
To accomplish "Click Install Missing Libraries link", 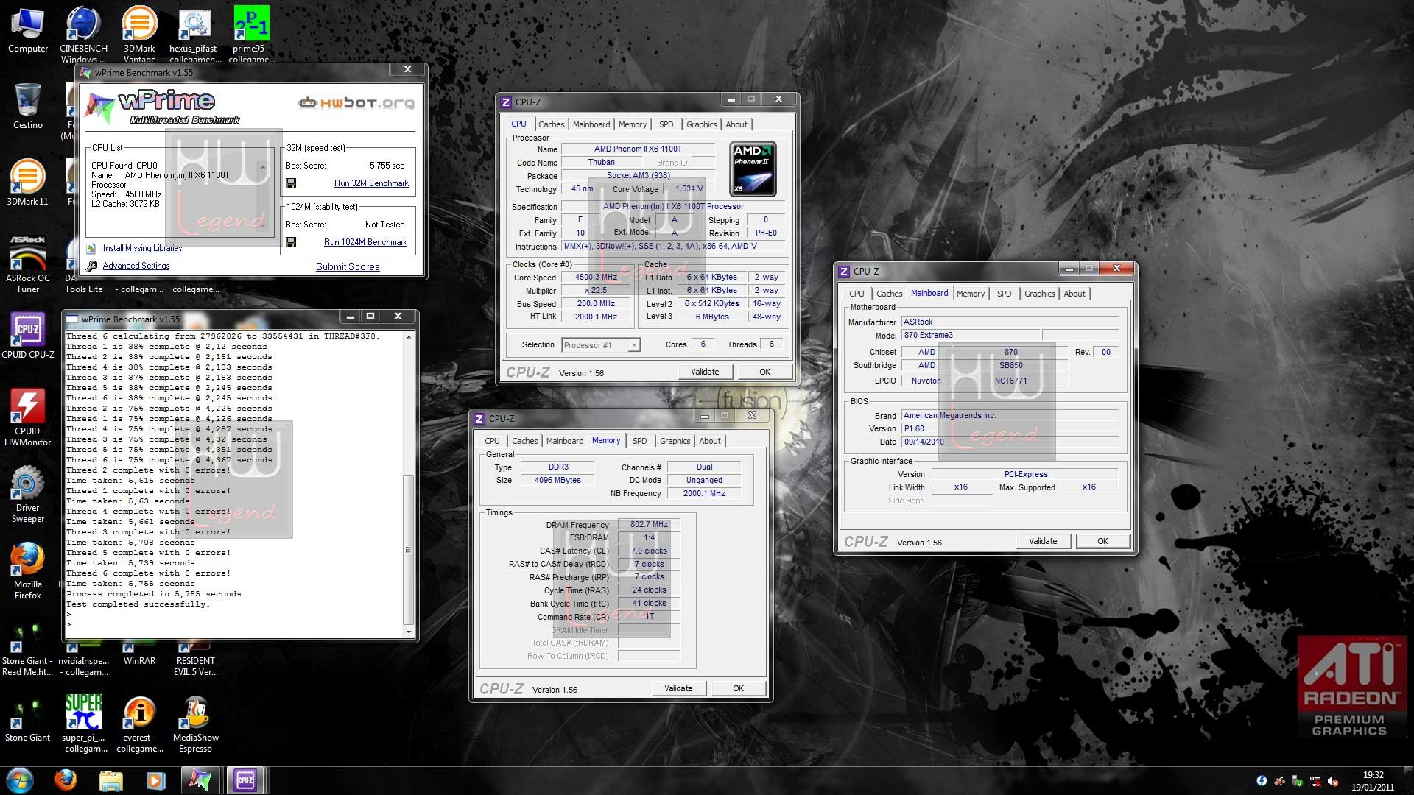I will (x=142, y=248).
